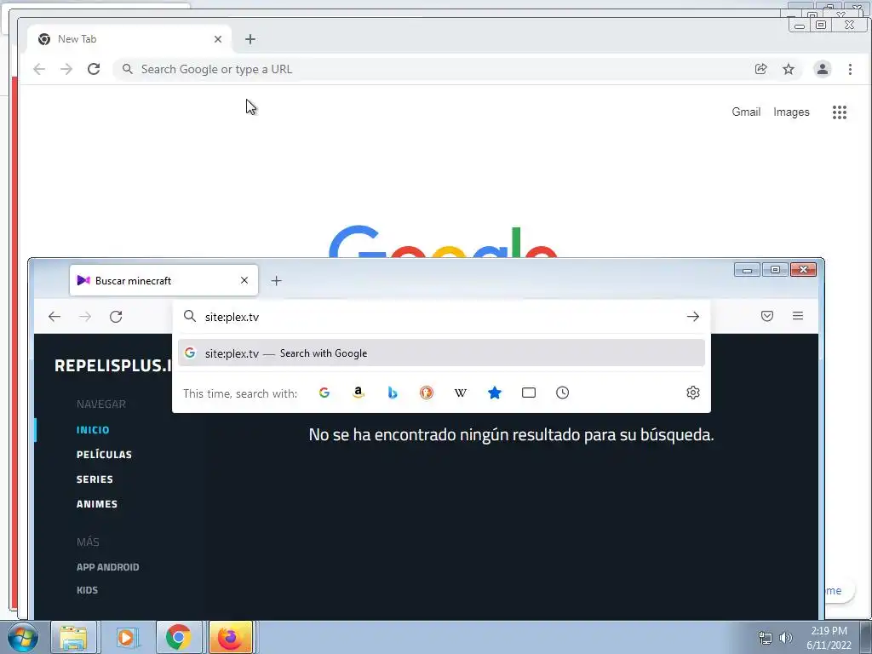Select the New Tab tab in Chrome
The height and width of the screenshot is (654, 872).
pyautogui.click(x=129, y=39)
